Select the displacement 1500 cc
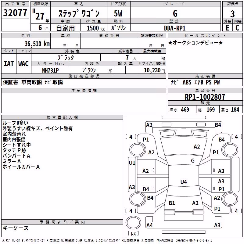This screenshot has width=244, height=244. pos(96,28)
